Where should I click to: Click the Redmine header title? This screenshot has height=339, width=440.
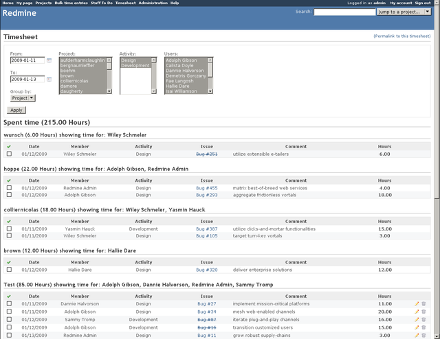19,13
